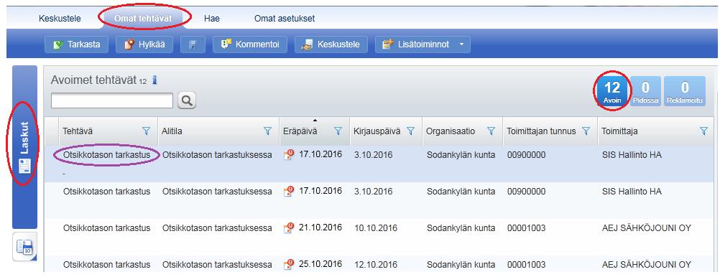Open the Lisätoiminnot dropdown menu
The width and height of the screenshot is (720, 277).
coord(423,44)
